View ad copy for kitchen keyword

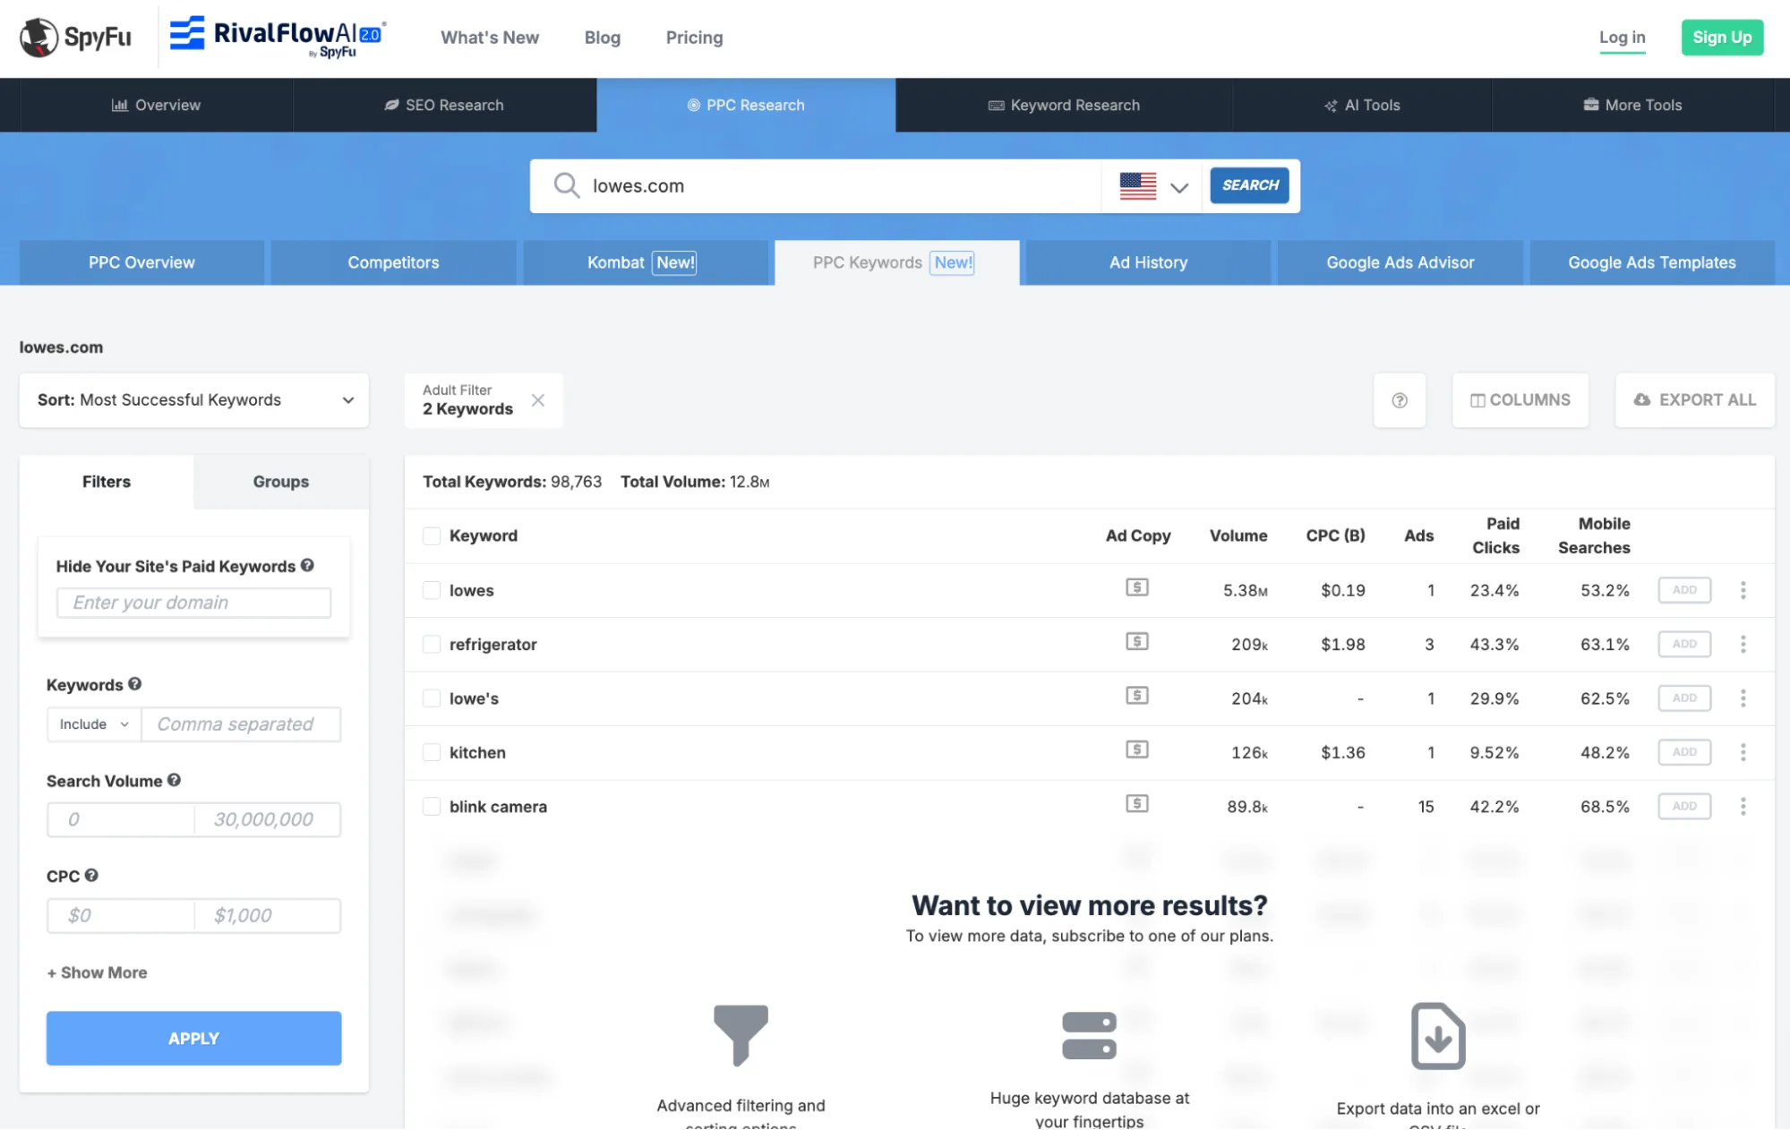[1137, 749]
